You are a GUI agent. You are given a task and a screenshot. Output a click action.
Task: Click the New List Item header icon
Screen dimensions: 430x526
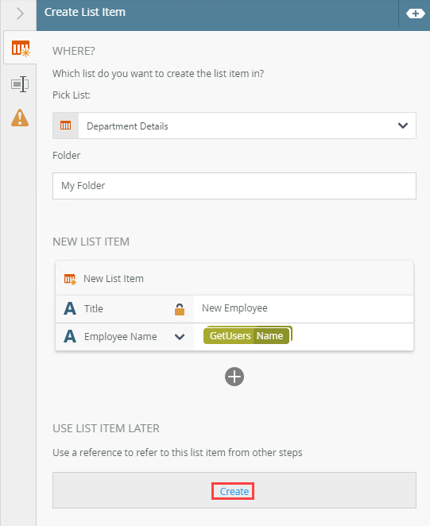70,279
